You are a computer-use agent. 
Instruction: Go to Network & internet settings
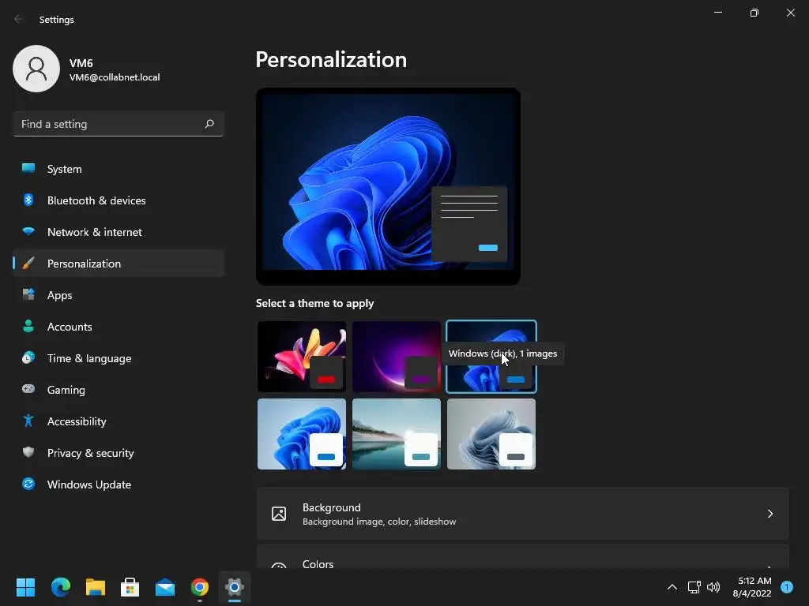(119, 232)
